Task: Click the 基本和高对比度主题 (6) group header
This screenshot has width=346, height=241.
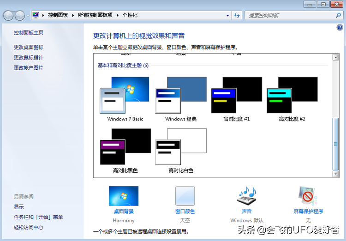Action: coord(123,66)
